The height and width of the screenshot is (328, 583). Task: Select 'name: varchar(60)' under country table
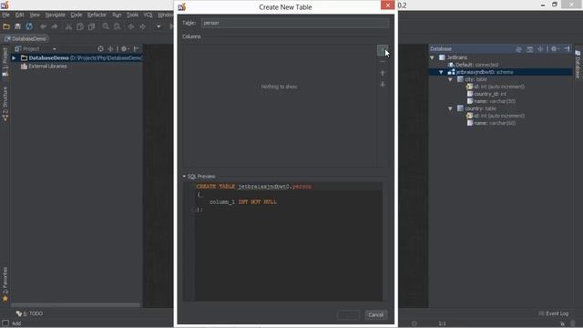click(491, 123)
